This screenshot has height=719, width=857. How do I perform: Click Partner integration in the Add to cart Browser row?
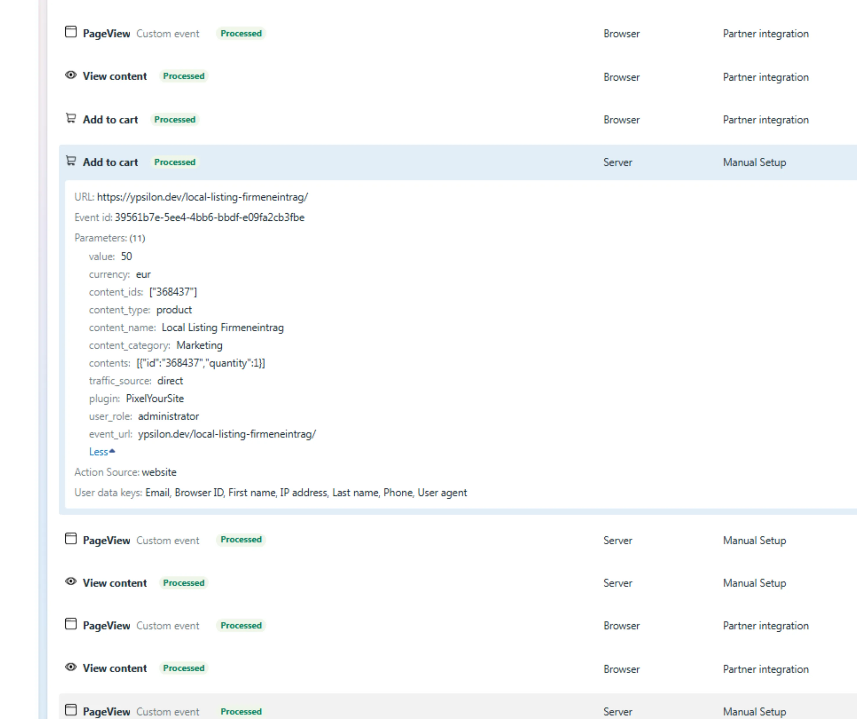[x=766, y=120]
